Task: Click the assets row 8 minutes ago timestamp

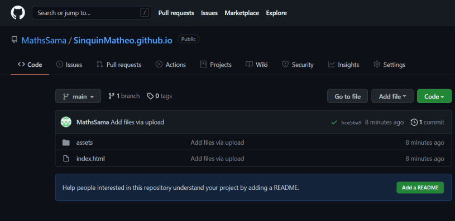Action: coord(425,143)
